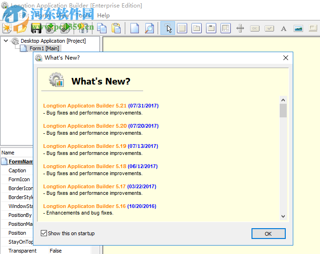Click the FormIcon property row
Viewport: 320px width, 254px height.
click(17, 179)
